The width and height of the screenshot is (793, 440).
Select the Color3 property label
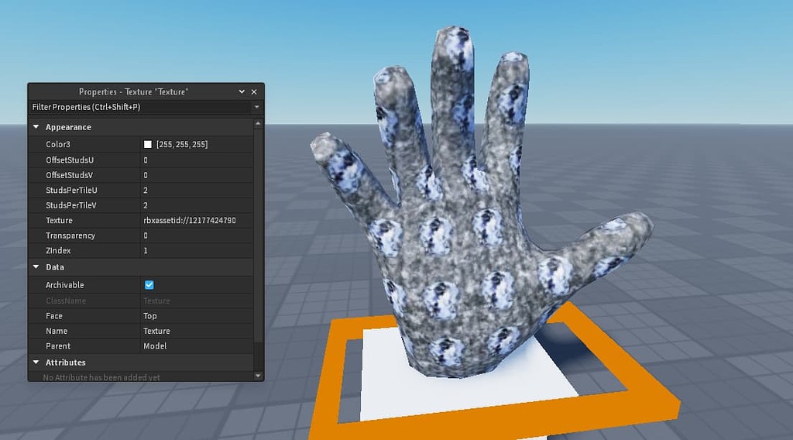(x=58, y=144)
